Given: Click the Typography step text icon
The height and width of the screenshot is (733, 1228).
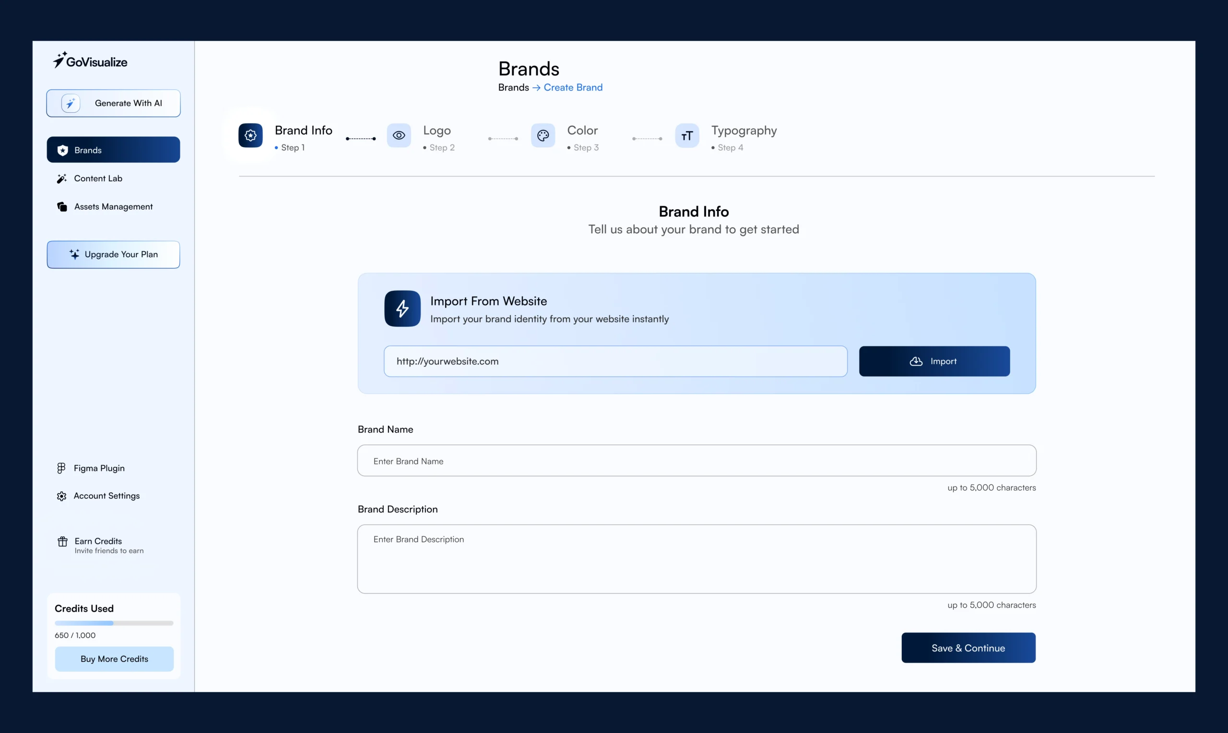Looking at the screenshot, I should [x=687, y=135].
